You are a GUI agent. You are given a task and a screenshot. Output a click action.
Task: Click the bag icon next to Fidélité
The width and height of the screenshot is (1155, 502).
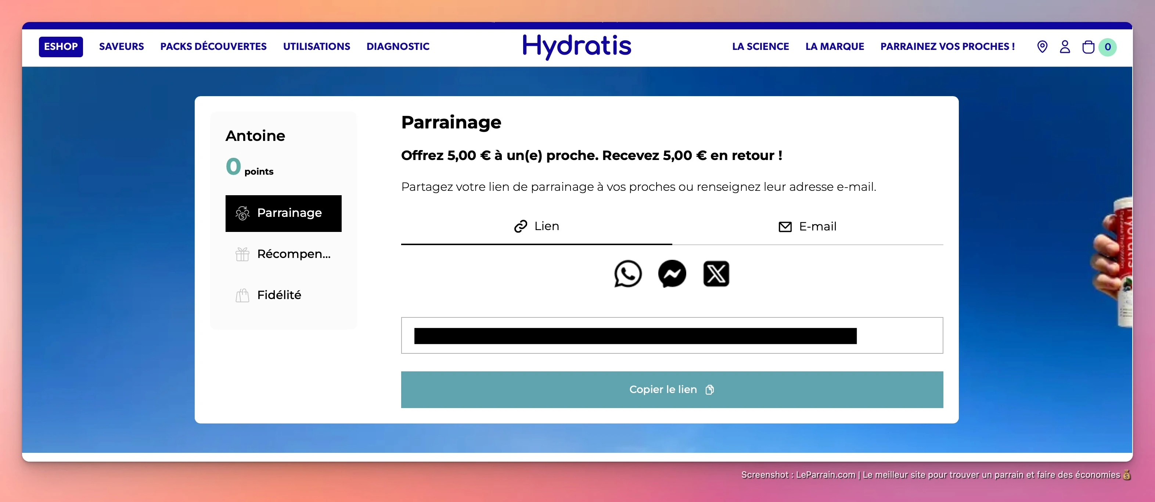click(242, 295)
